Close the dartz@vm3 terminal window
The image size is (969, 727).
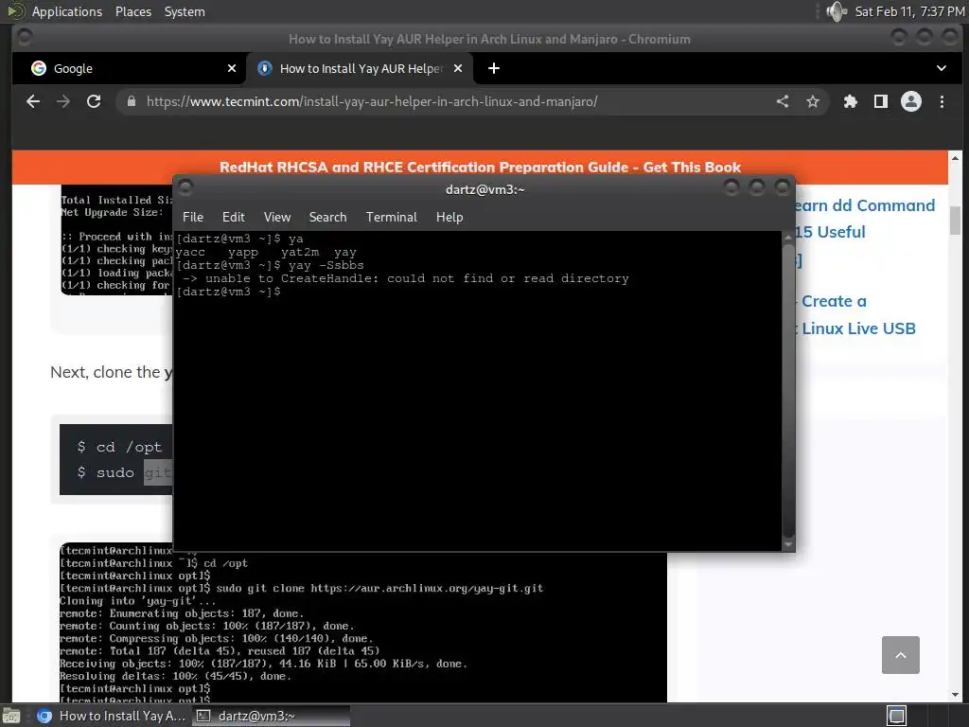783,186
